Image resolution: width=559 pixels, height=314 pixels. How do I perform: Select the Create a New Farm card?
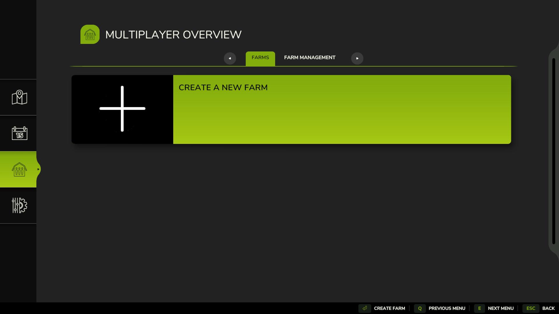(291, 109)
